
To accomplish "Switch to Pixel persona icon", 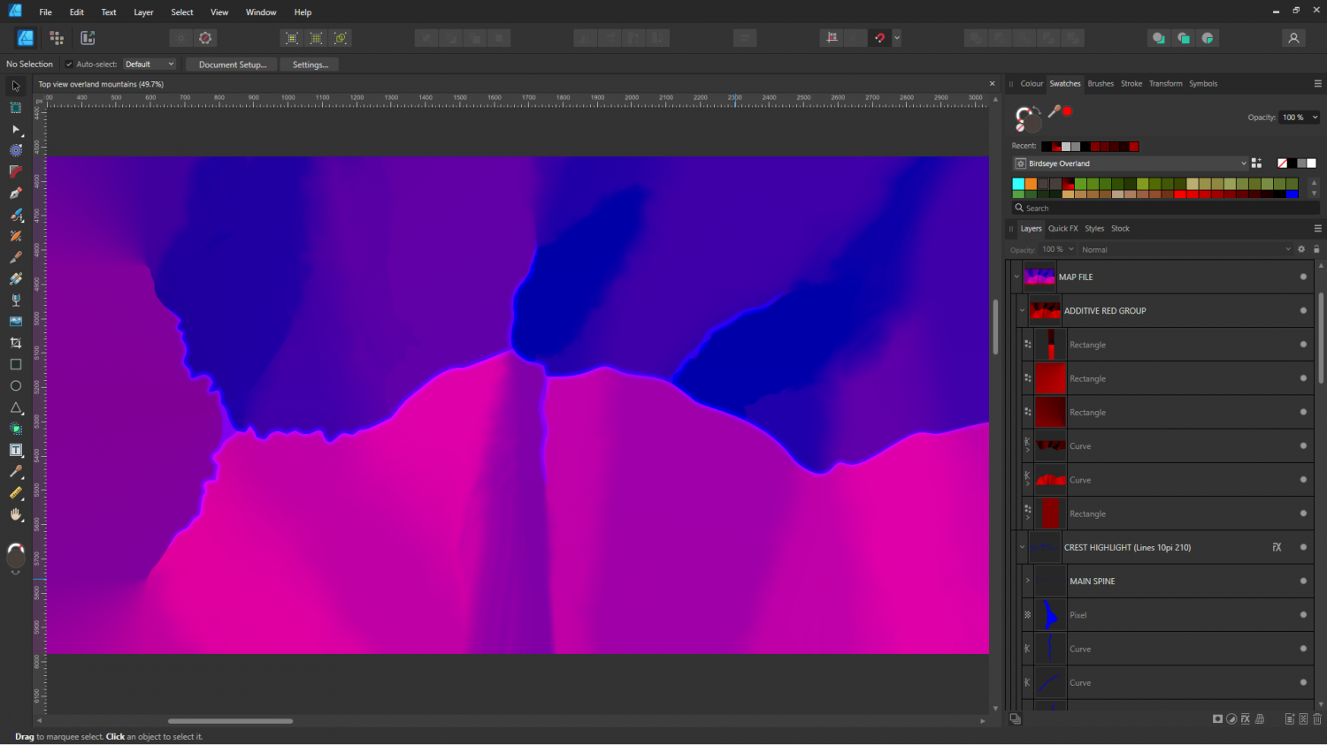I will [x=57, y=38].
